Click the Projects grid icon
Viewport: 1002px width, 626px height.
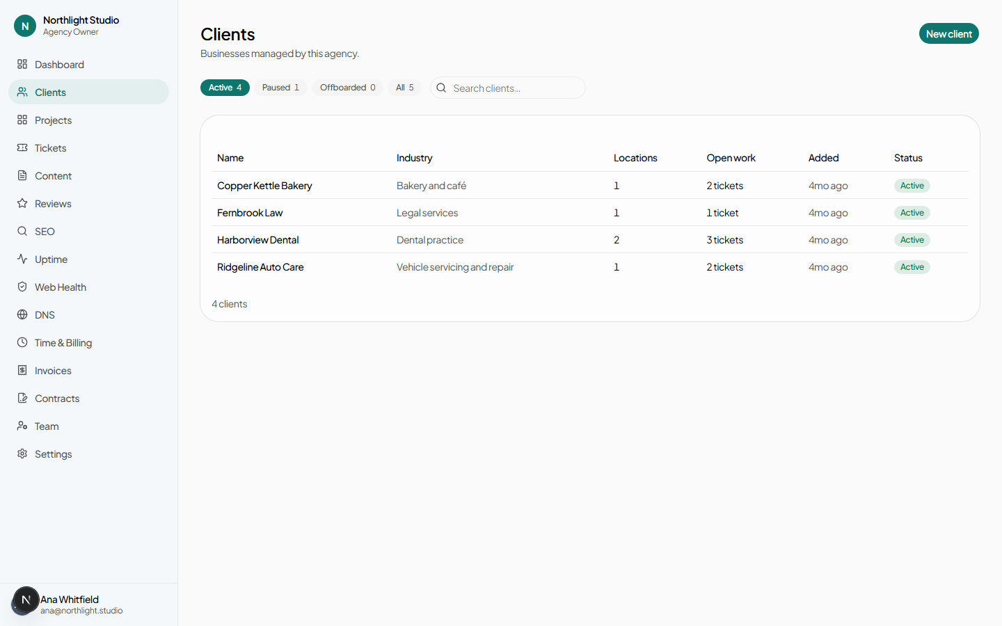(x=22, y=120)
